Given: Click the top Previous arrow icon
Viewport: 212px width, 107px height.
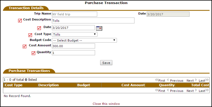Looking at the screenshot, I should pos(168,80).
